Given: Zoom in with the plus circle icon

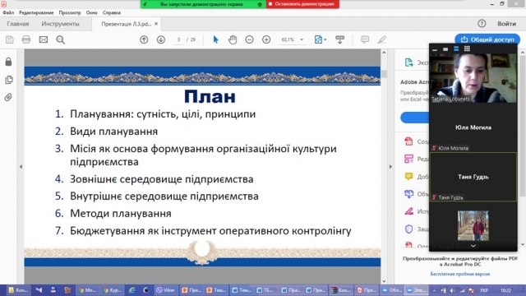Looking at the screenshot, I should click(x=266, y=39).
